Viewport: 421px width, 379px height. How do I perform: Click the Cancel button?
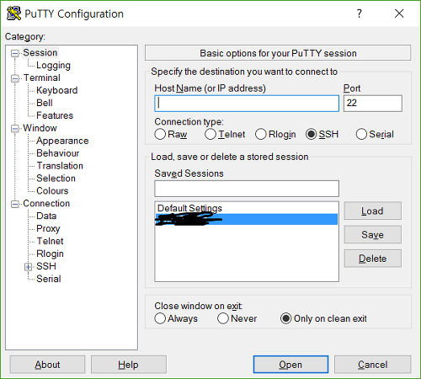[x=372, y=365]
